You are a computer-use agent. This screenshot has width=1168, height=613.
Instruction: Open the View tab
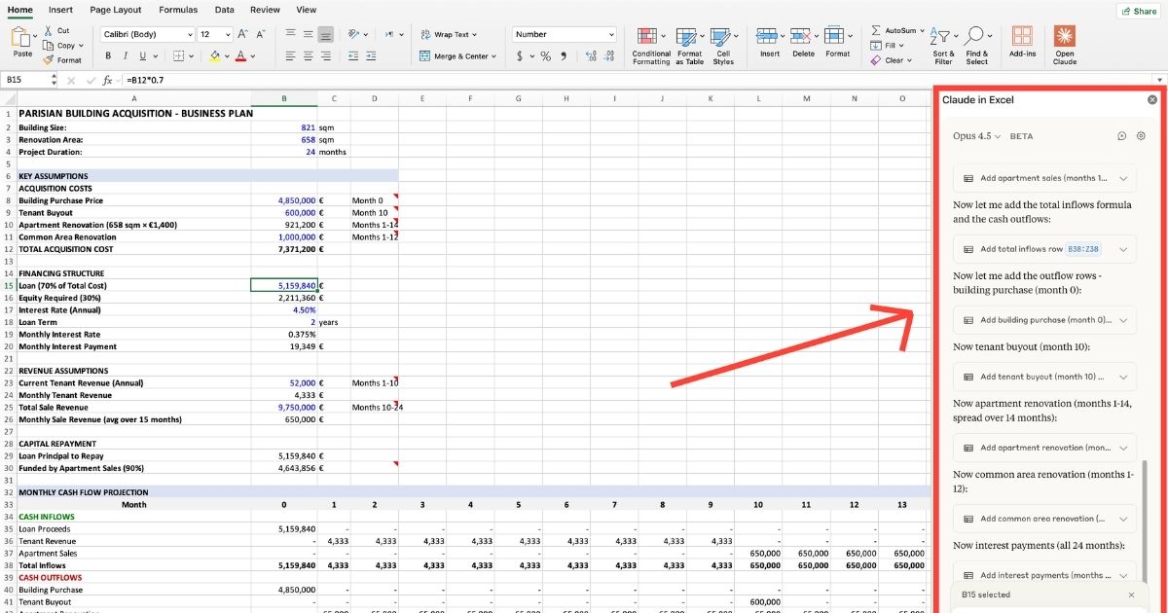tap(307, 10)
